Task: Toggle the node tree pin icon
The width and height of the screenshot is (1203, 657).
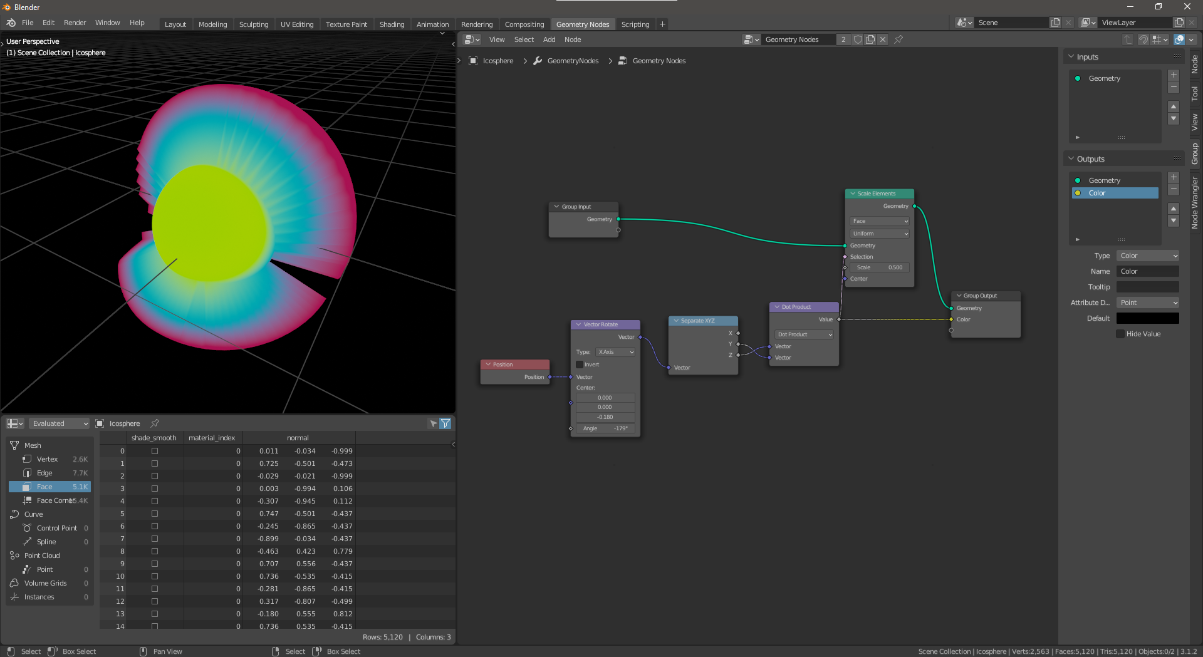Action: point(898,39)
